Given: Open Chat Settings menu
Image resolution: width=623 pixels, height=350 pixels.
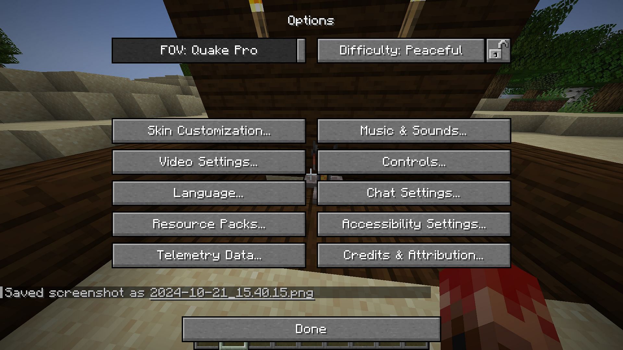Looking at the screenshot, I should [413, 193].
